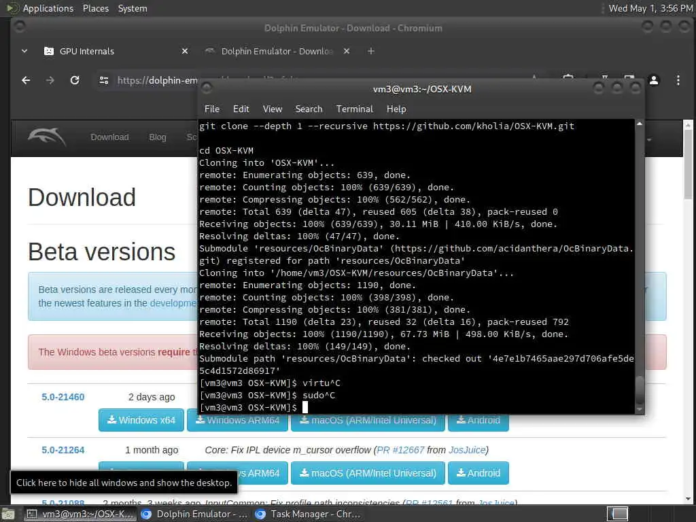Click '1 month ago' text
The height and width of the screenshot is (522, 696).
152,450
